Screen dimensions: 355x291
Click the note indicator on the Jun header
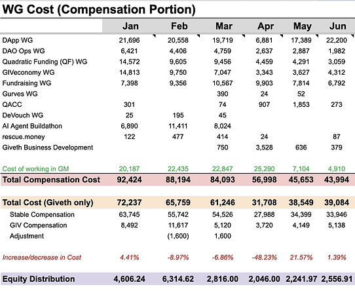(x=352, y=36)
